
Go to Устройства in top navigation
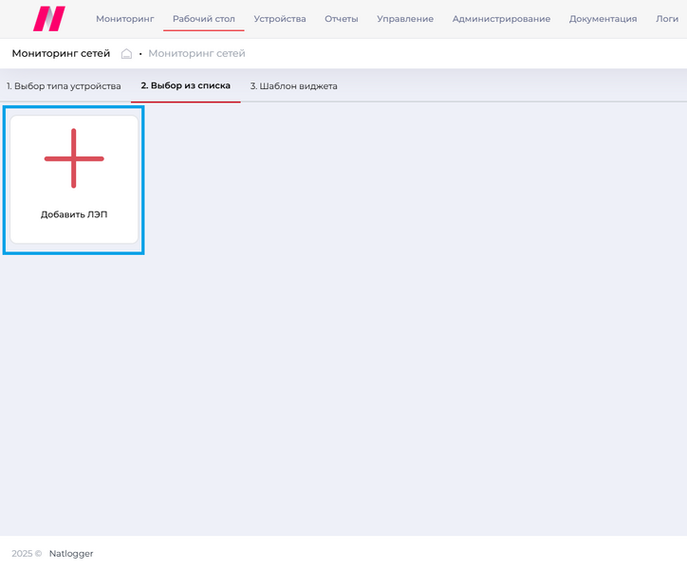280,19
